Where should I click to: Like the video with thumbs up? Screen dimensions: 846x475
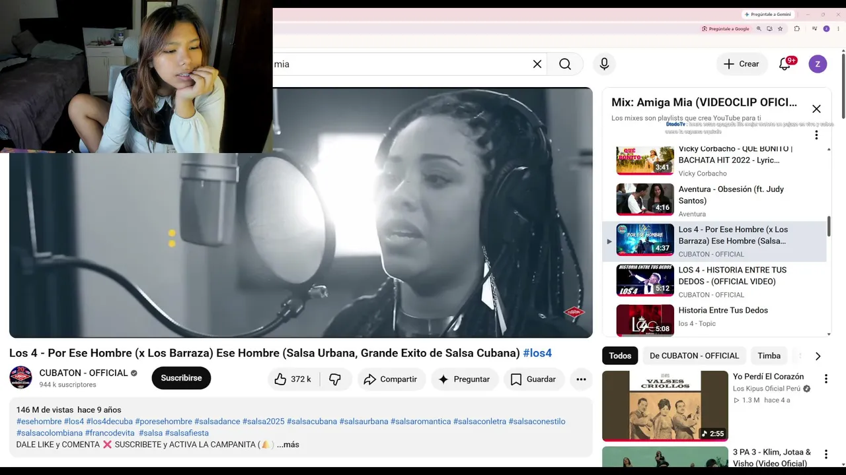click(294, 379)
